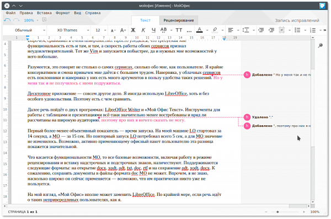Click the paragraph borders icon
The image size is (331, 219).
tap(281, 30)
